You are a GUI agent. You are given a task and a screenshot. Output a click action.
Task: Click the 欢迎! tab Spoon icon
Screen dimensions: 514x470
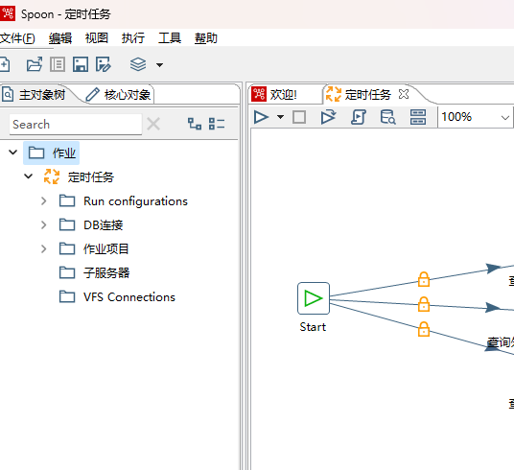pyautogui.click(x=259, y=94)
